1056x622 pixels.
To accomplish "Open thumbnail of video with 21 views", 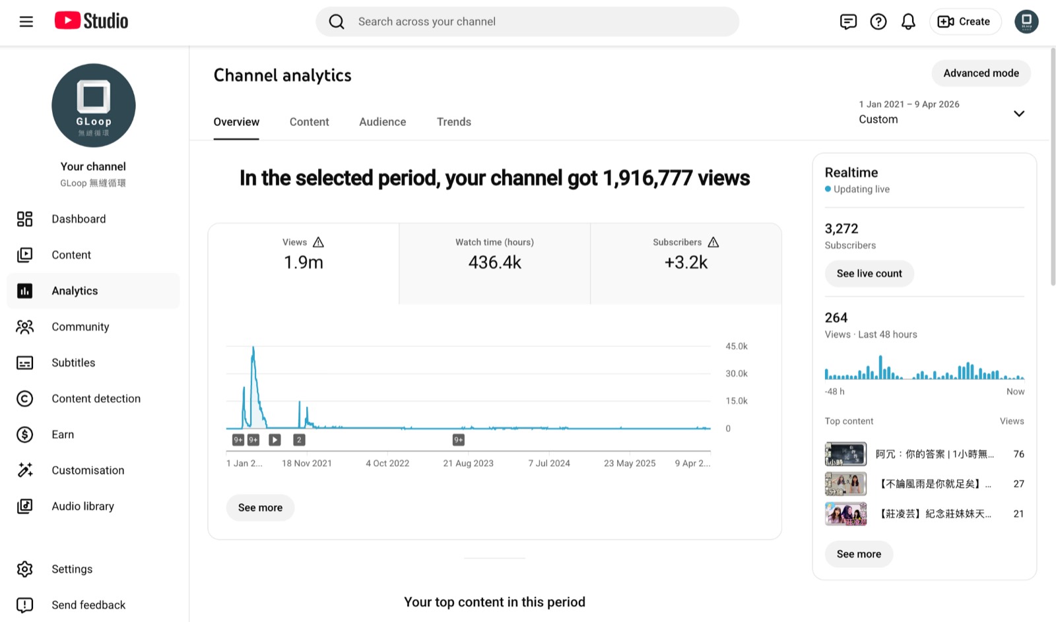I will 845,514.
